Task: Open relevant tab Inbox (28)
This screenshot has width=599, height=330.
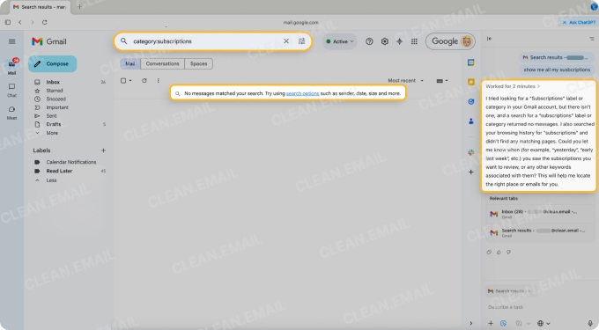Action: pyautogui.click(x=539, y=214)
